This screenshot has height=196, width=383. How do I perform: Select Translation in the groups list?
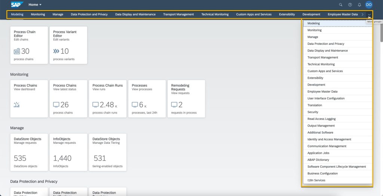(338, 105)
